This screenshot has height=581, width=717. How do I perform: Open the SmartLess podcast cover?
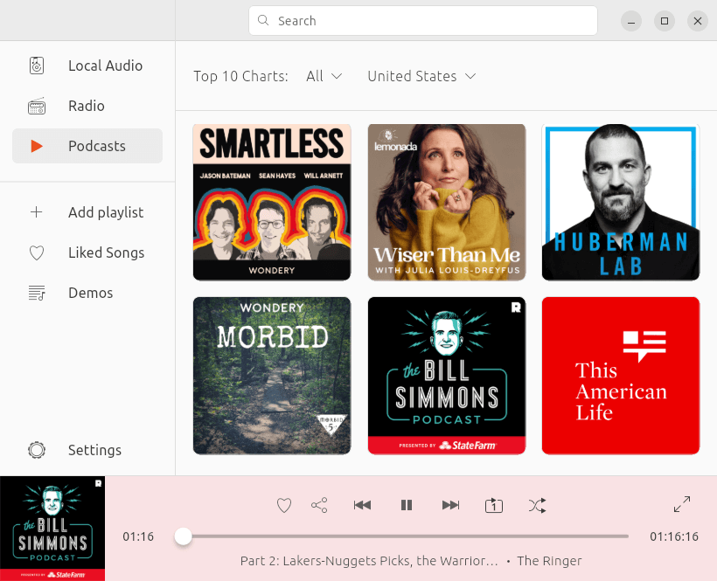coord(272,202)
